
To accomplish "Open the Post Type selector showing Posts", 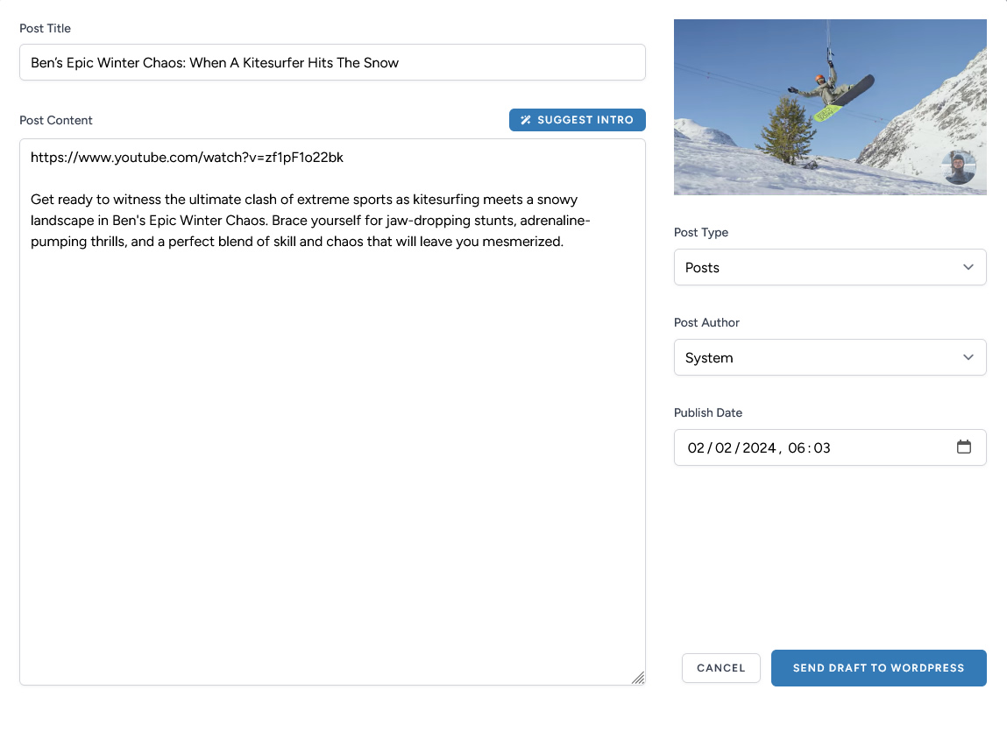I will [x=830, y=267].
